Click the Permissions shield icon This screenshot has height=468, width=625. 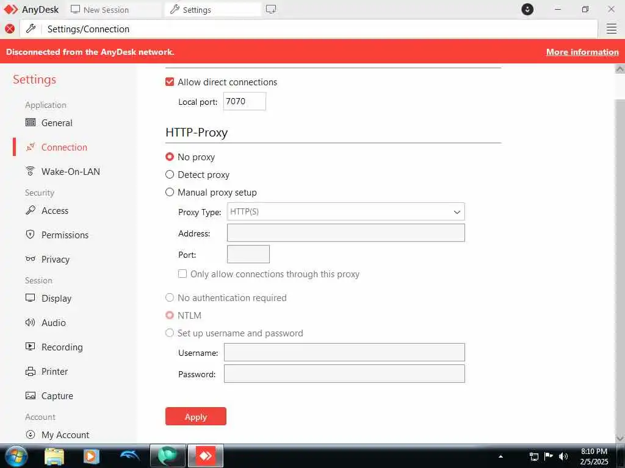(x=31, y=235)
